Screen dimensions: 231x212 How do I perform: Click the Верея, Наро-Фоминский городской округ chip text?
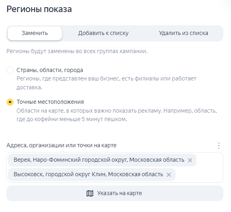99,160
